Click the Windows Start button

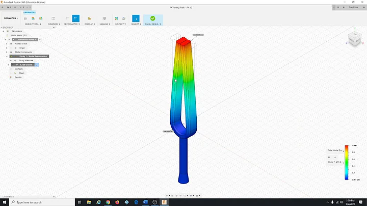coord(5,202)
